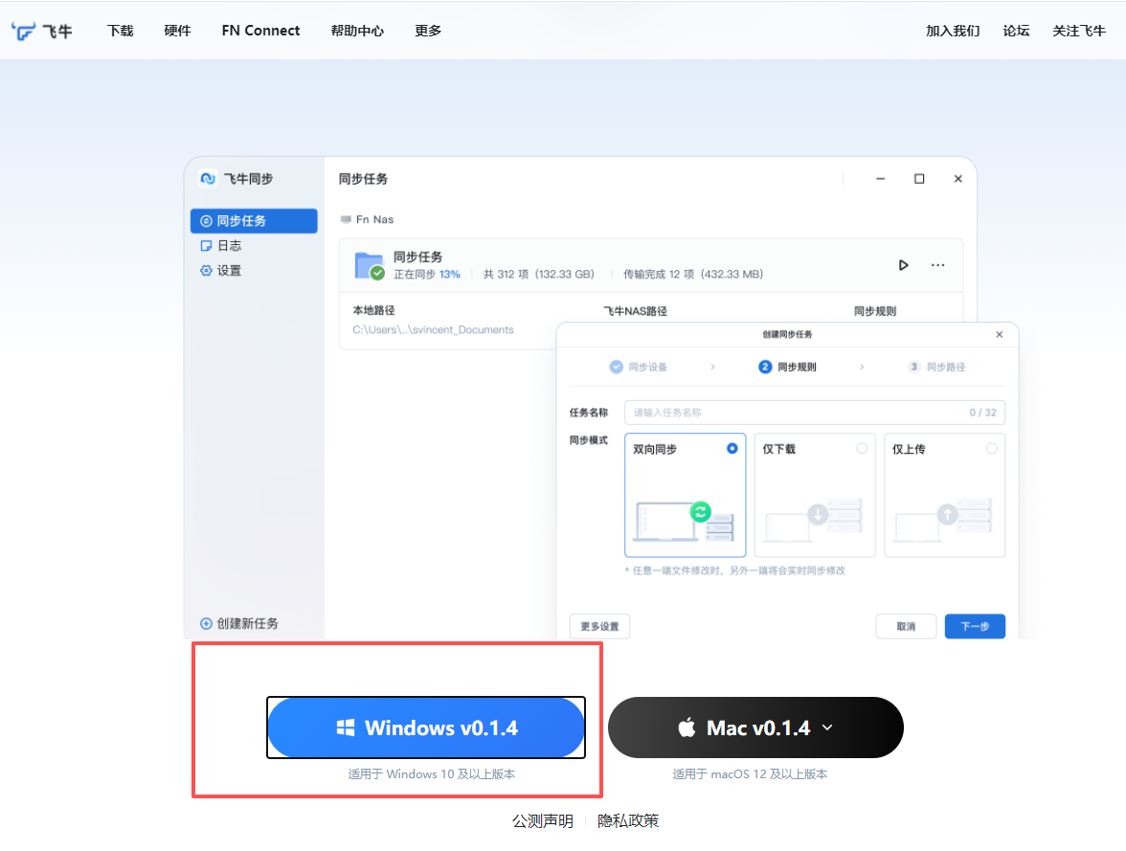The height and width of the screenshot is (851, 1126).
Task: Click step 3 同步路径 indicator
Action: click(937, 367)
